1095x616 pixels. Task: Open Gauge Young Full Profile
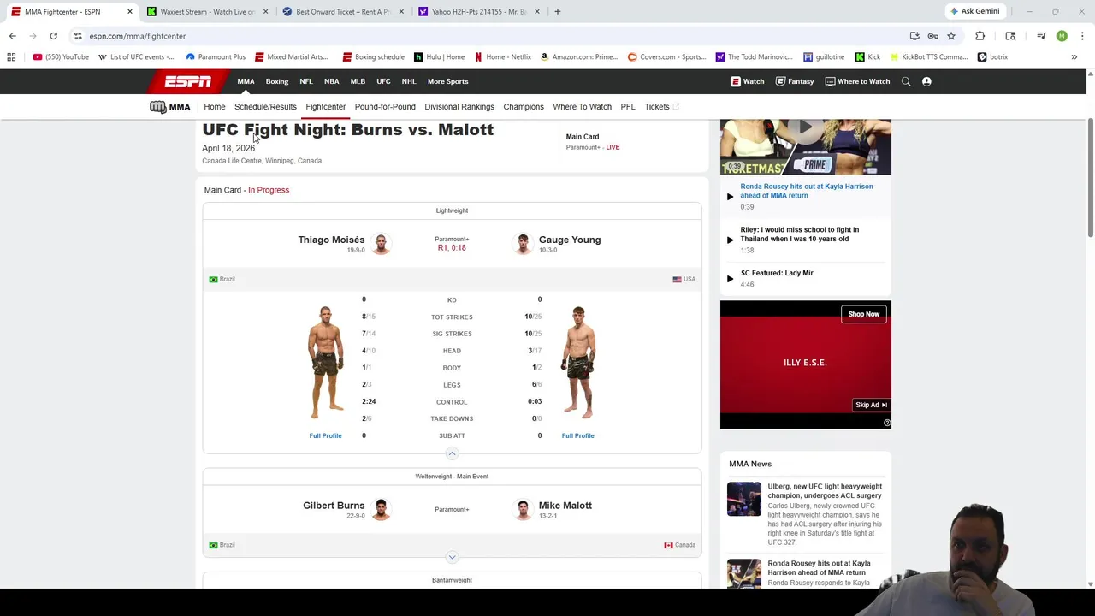578,435
